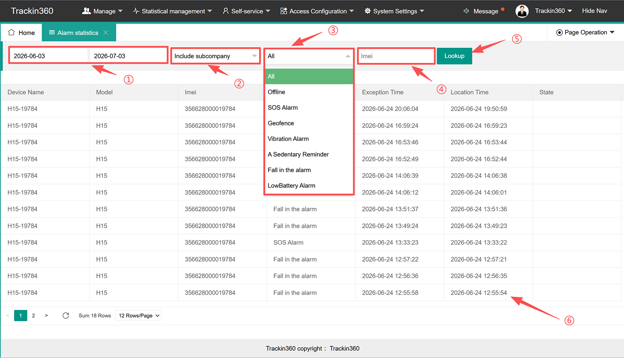Screen dimensions: 624x358
Task: Expand the Self-service menu
Action: point(246,11)
